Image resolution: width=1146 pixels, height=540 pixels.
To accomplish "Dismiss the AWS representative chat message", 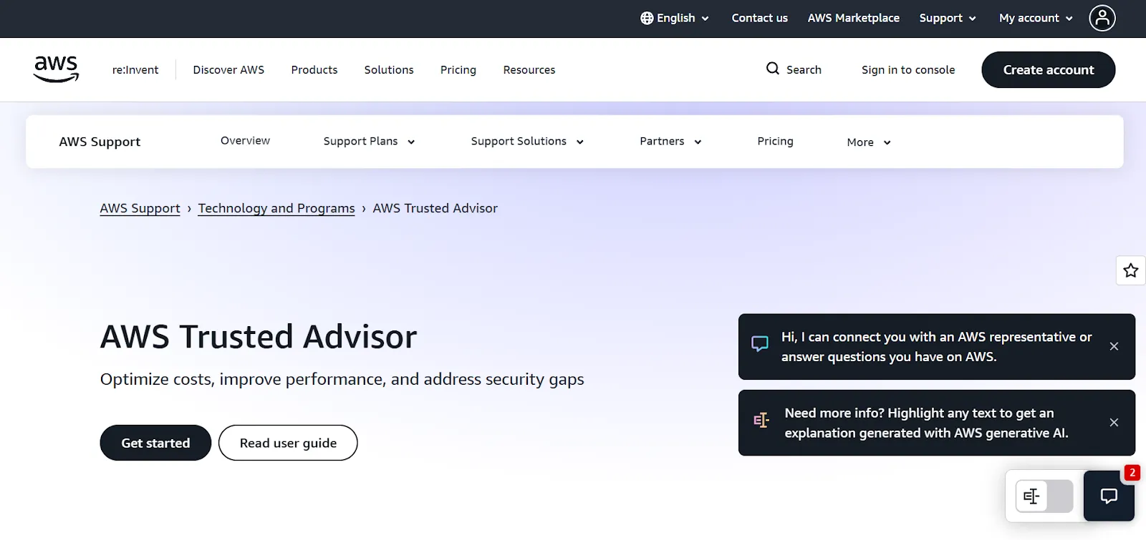I will (1114, 346).
